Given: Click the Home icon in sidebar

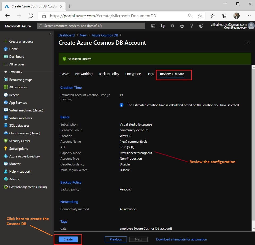Looking at the screenshot, I should pos(6,49).
